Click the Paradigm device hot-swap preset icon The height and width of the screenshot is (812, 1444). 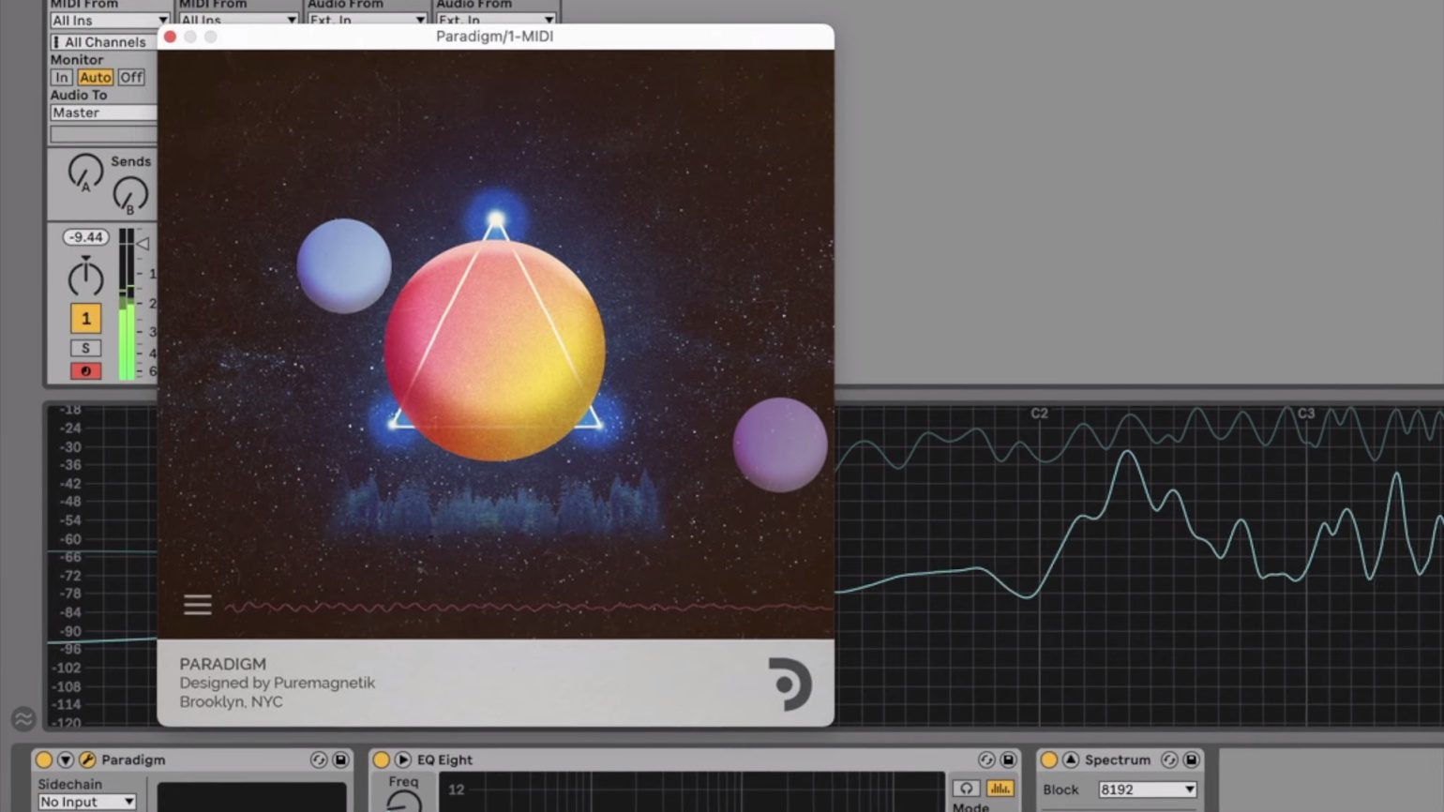319,759
